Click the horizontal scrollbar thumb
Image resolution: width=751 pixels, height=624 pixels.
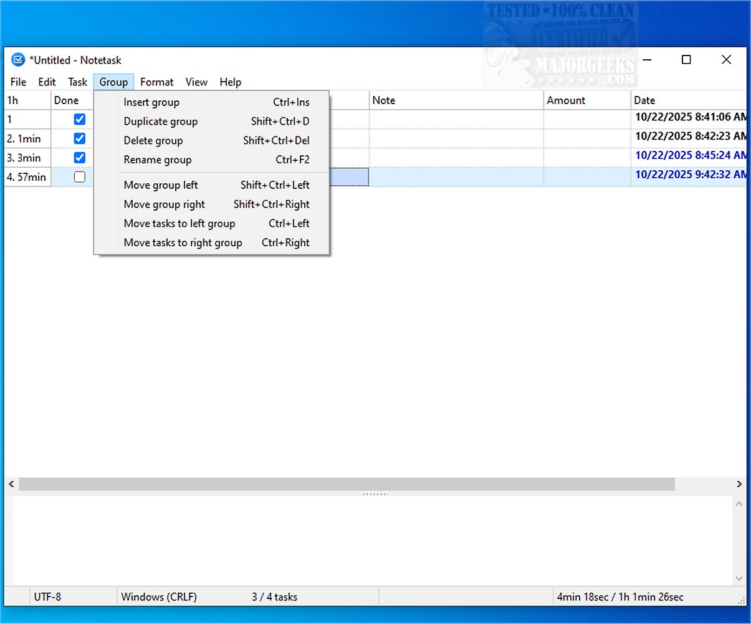pyautogui.click(x=347, y=484)
